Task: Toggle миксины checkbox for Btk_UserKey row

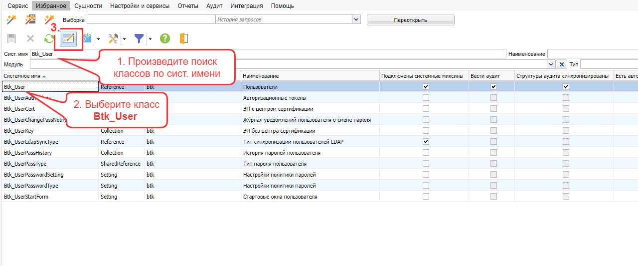Action: click(x=426, y=131)
